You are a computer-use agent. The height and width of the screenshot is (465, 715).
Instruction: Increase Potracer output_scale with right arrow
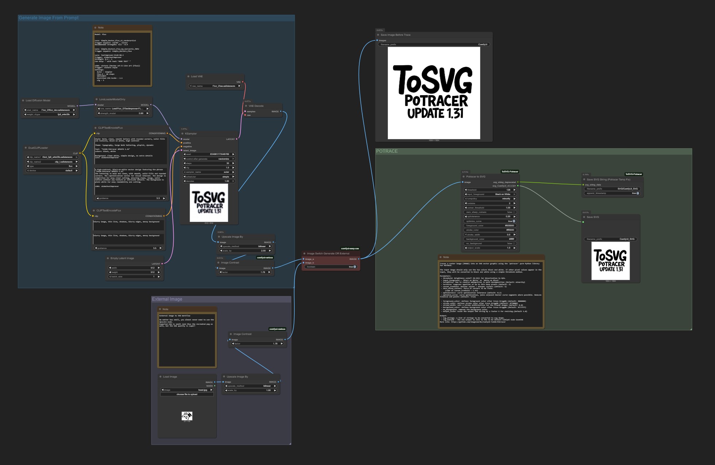tap(514, 248)
